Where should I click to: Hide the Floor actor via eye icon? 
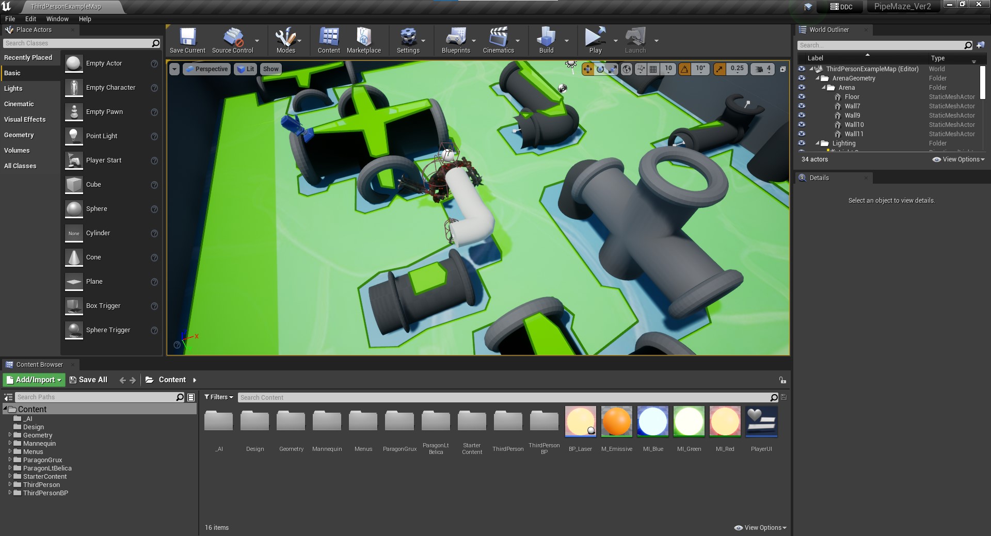coord(802,97)
